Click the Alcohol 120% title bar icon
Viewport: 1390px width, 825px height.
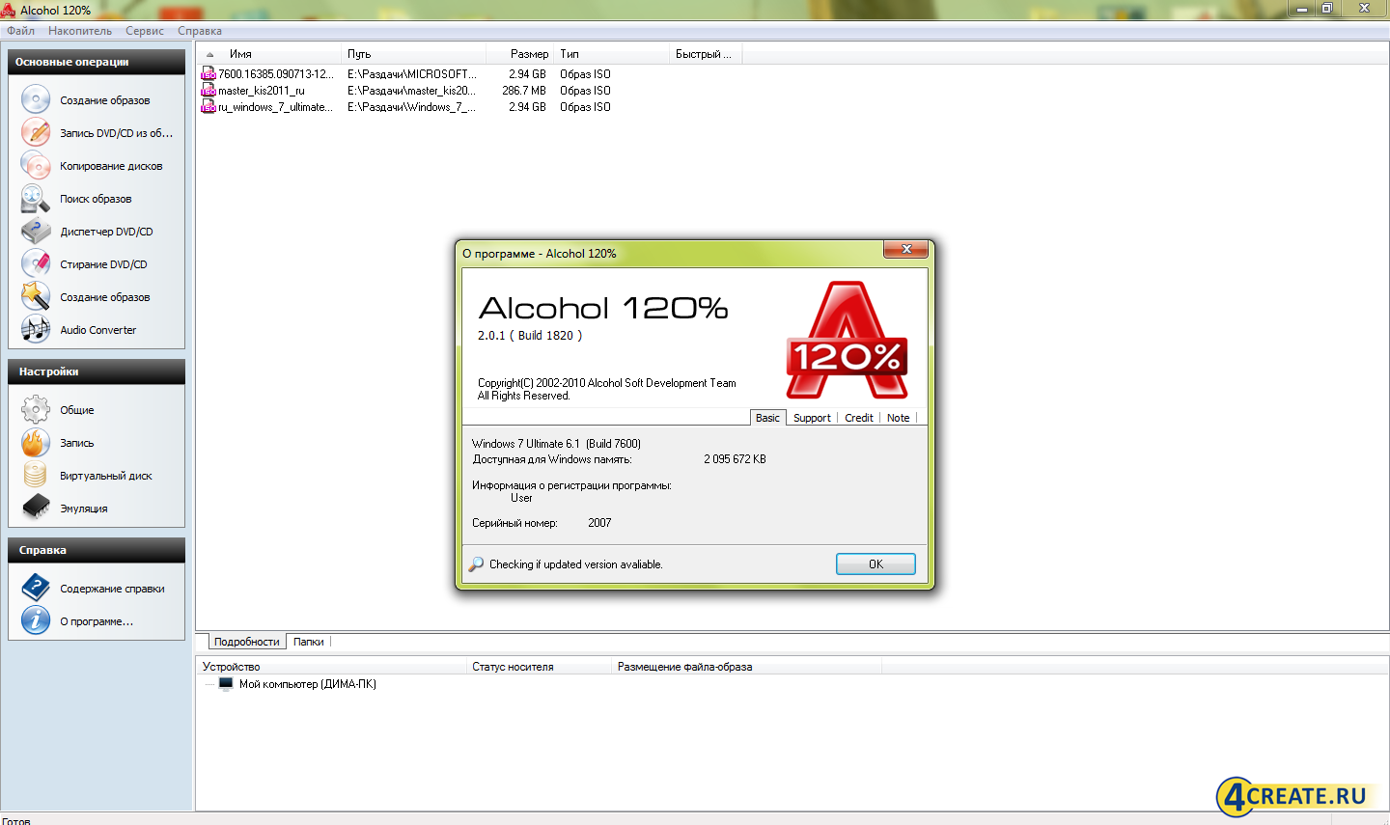(x=9, y=10)
